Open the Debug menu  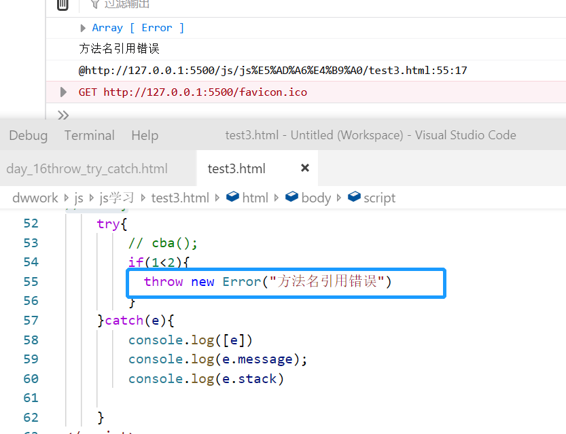pyautogui.click(x=29, y=136)
